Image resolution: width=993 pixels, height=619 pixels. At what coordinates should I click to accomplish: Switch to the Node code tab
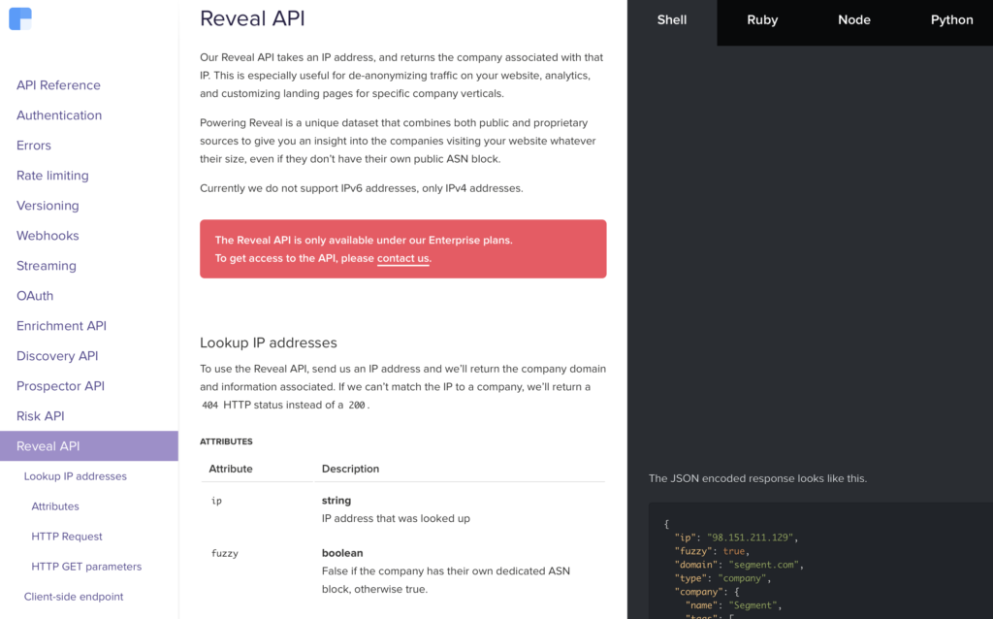click(854, 20)
